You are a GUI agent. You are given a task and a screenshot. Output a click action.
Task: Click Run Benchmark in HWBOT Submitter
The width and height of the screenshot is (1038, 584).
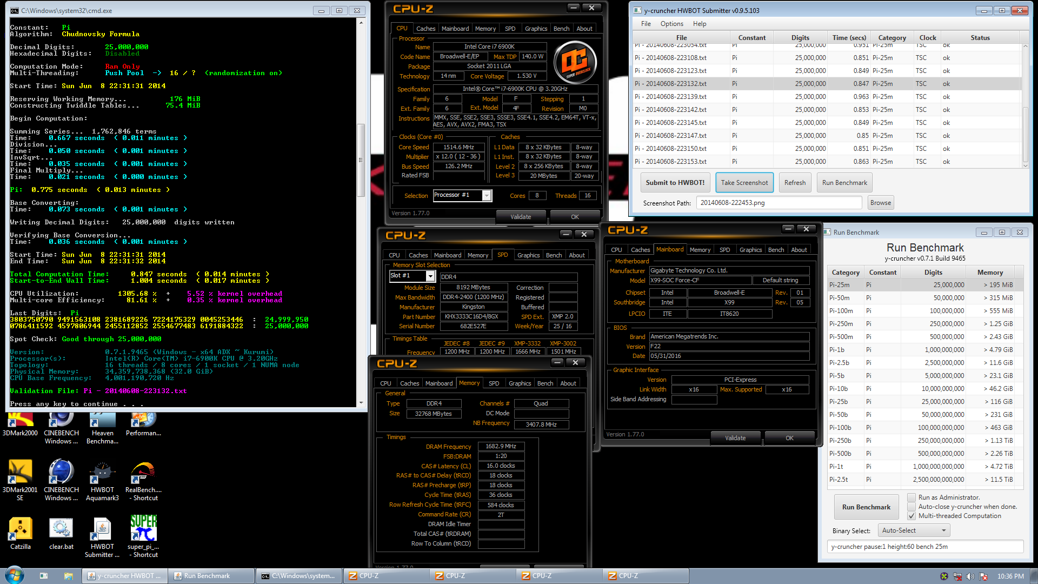point(844,183)
